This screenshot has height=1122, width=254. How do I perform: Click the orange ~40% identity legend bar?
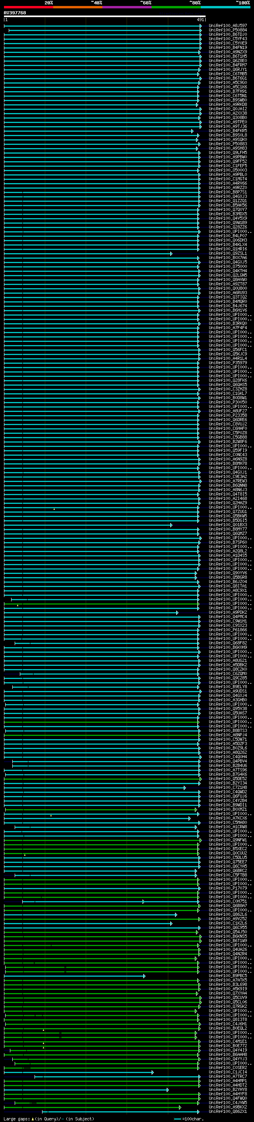78,8
